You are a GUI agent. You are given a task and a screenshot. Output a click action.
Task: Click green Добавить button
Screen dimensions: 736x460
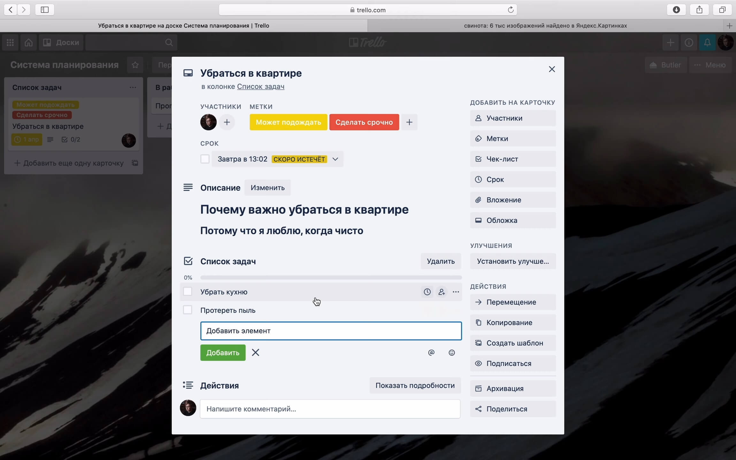pyautogui.click(x=223, y=352)
